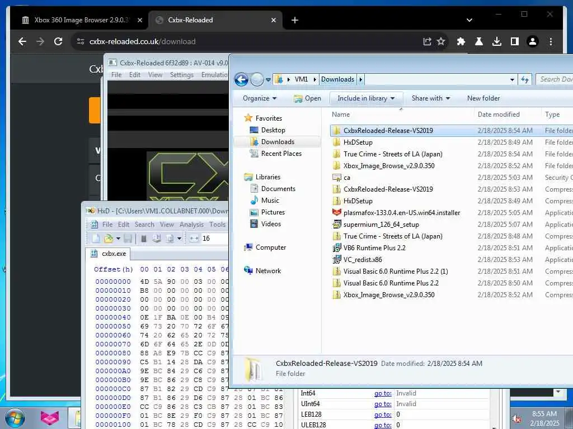Open Tools menu in the HxD window
Viewport: 573px width, 429px height.
click(218, 225)
